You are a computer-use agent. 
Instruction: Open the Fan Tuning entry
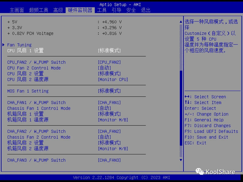pos(19,45)
